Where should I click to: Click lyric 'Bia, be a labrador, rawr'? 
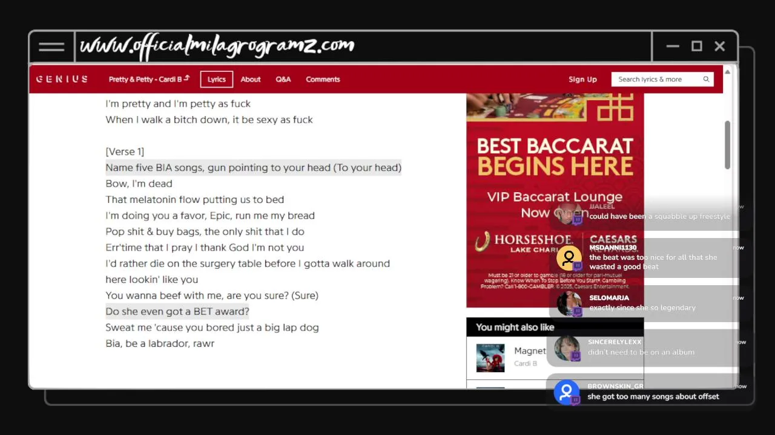160,343
